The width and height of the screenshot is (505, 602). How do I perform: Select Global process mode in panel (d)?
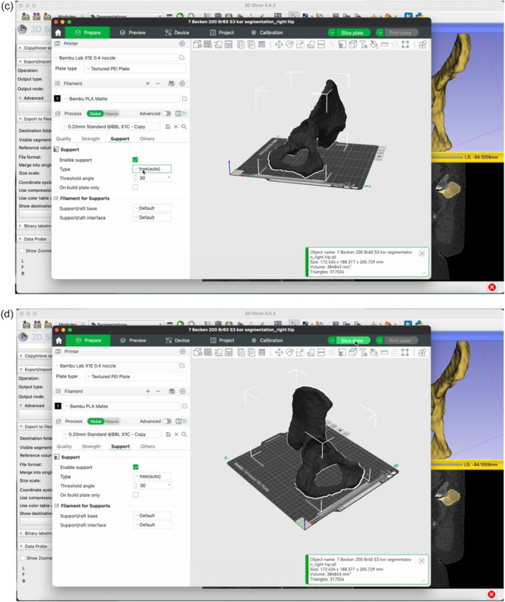[x=96, y=421]
